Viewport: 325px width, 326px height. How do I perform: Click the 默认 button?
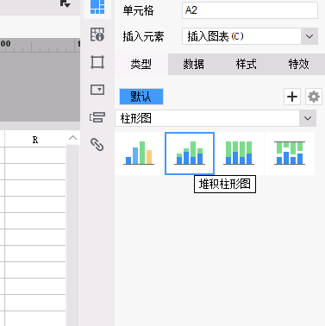point(141,97)
